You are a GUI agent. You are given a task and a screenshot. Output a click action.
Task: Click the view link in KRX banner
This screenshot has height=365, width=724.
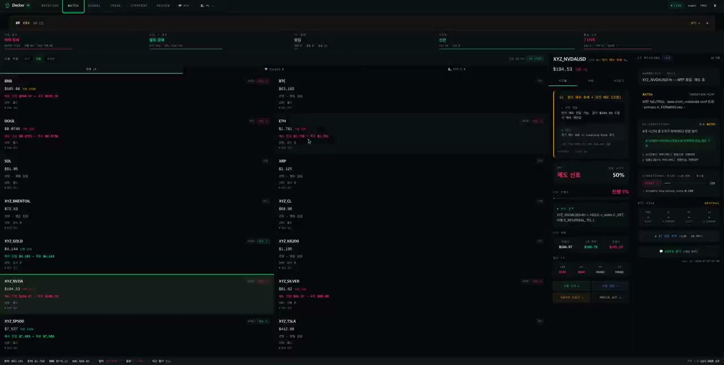click(x=695, y=23)
